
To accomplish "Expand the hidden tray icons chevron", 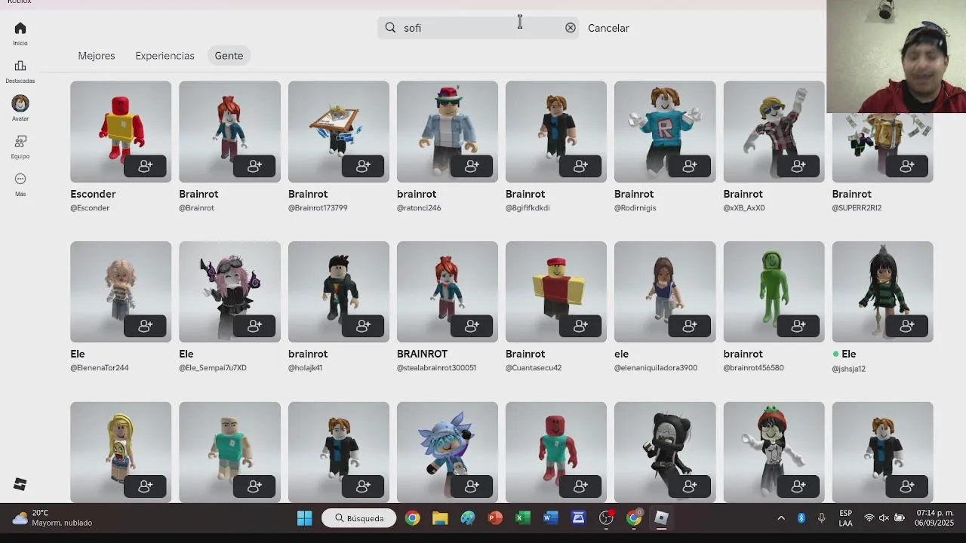I will pos(781,518).
